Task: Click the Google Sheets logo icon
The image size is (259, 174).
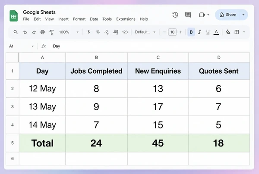Action: [14, 16]
